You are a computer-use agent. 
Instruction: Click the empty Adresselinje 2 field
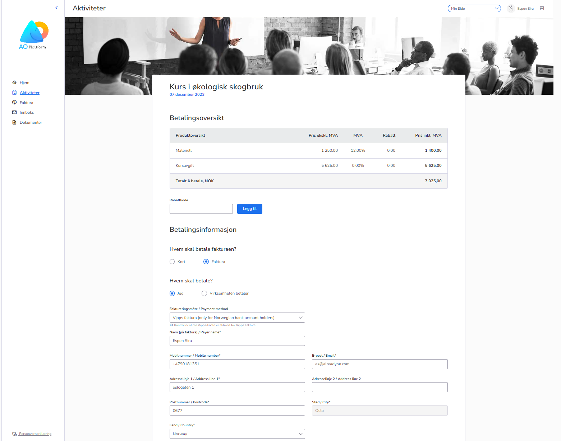click(x=380, y=387)
